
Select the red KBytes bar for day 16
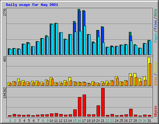click(79, 107)
